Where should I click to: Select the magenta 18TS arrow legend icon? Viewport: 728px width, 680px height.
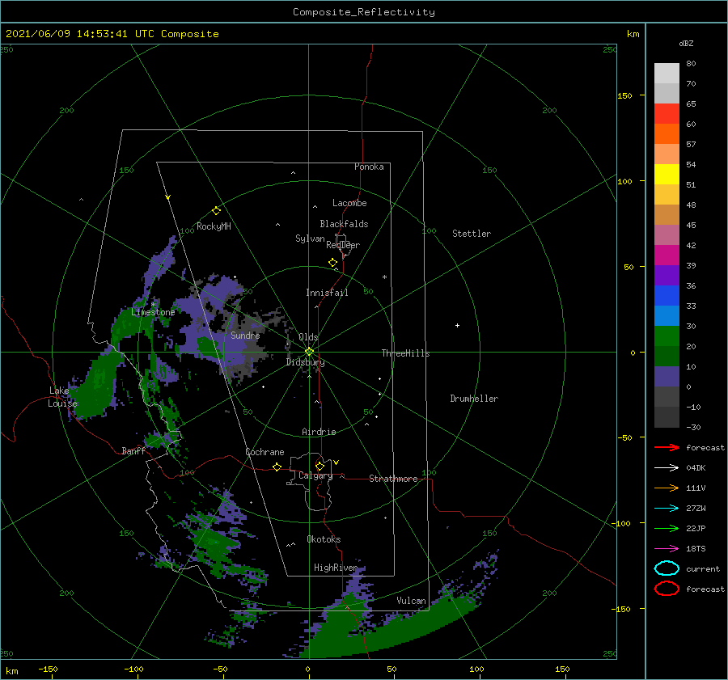[x=667, y=549]
